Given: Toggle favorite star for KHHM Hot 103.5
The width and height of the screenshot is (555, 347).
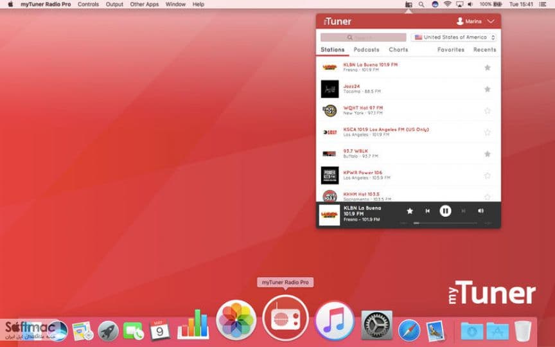Looking at the screenshot, I should click(x=488, y=197).
